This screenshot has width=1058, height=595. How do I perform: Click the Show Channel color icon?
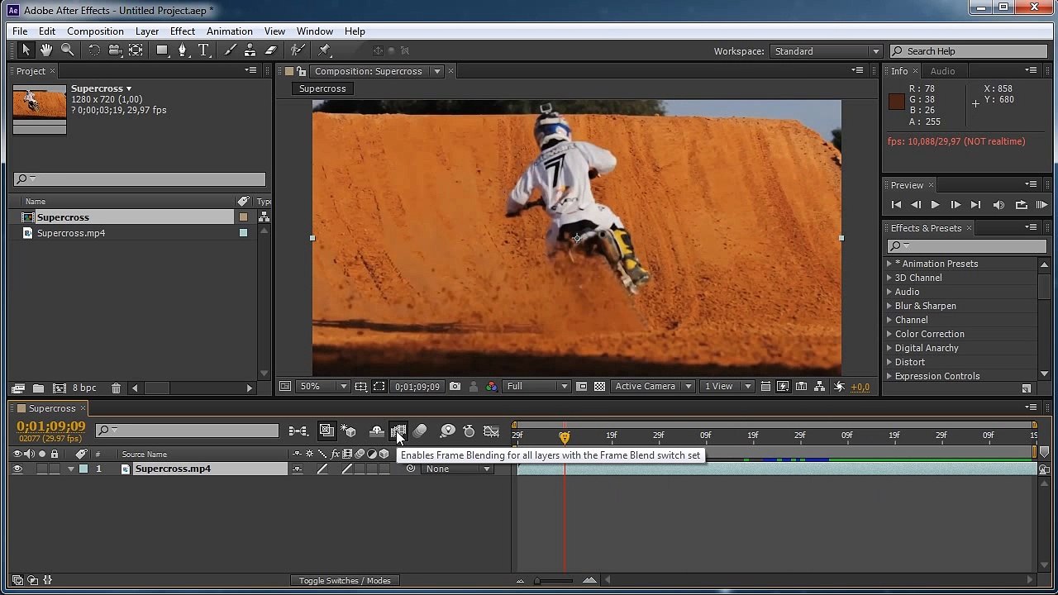point(491,386)
